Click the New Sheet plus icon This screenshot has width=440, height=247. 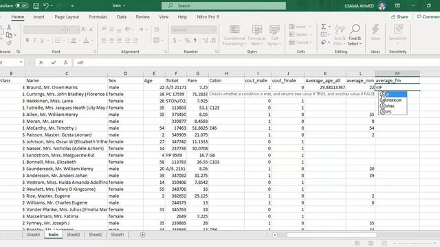(x=142, y=235)
